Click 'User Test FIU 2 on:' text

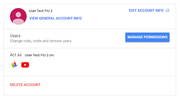pos(40,55)
